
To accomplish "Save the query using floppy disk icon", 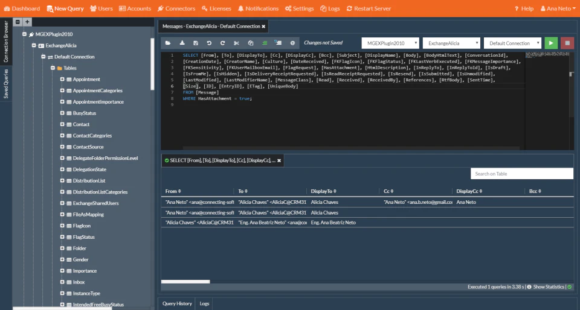I will (196, 43).
